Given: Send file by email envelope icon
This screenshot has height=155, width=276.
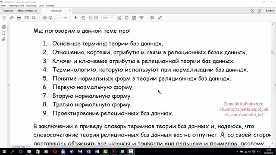Looking at the screenshot, I should [26, 18].
